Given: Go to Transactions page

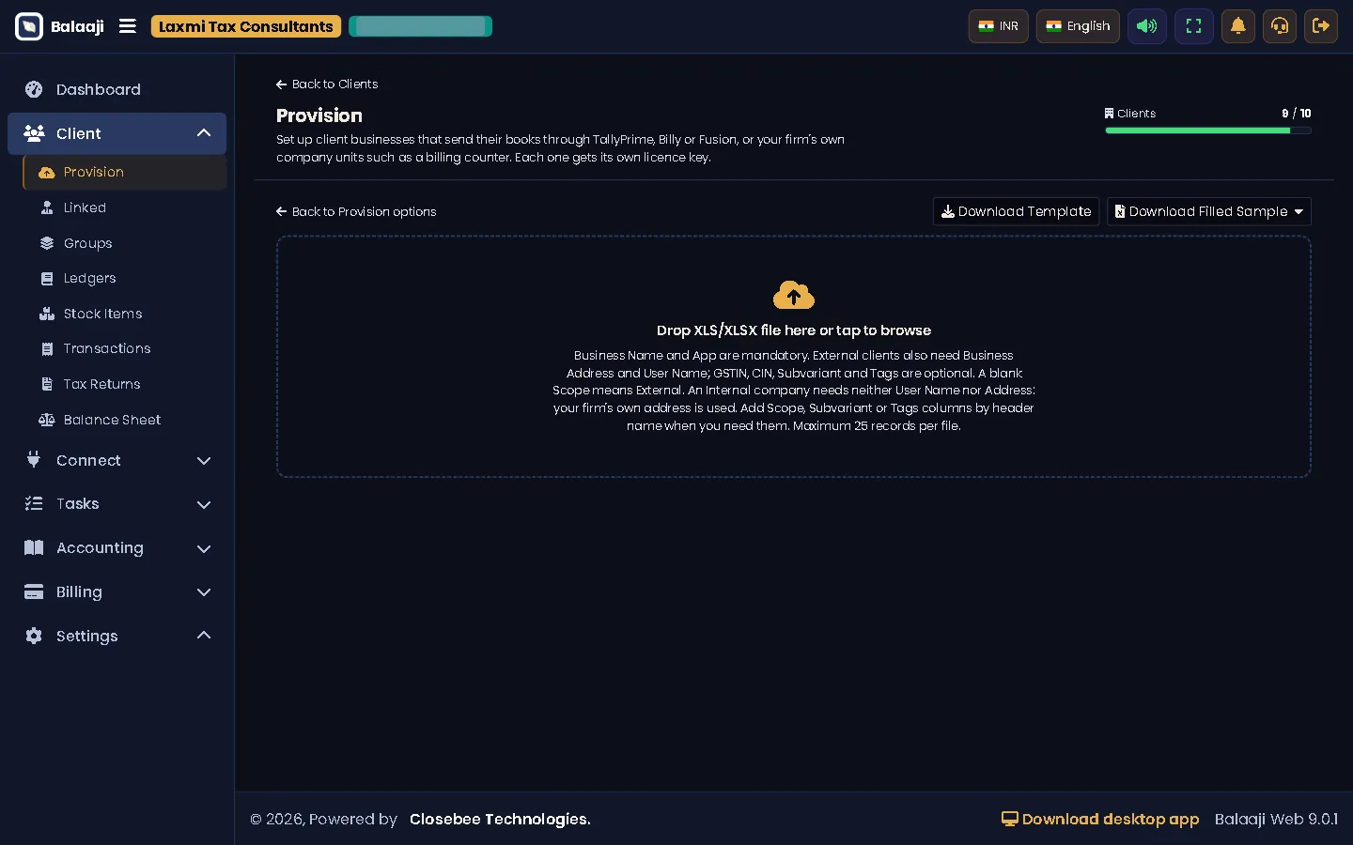Looking at the screenshot, I should click(x=125, y=349).
